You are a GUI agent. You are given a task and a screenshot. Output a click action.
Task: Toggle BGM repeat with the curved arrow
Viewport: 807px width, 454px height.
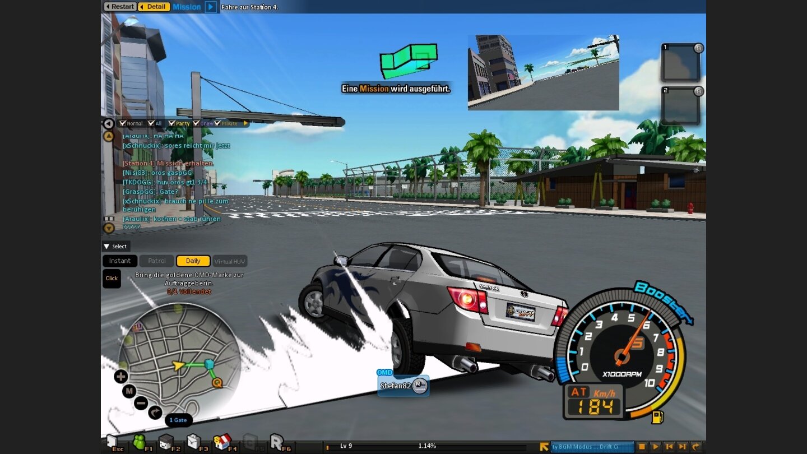click(x=696, y=447)
